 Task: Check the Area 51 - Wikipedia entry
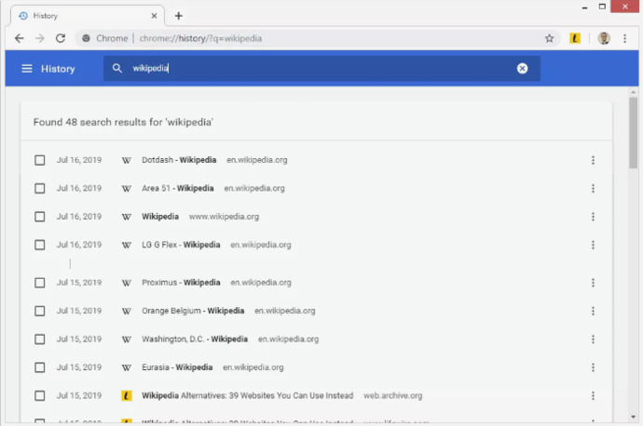(40, 188)
